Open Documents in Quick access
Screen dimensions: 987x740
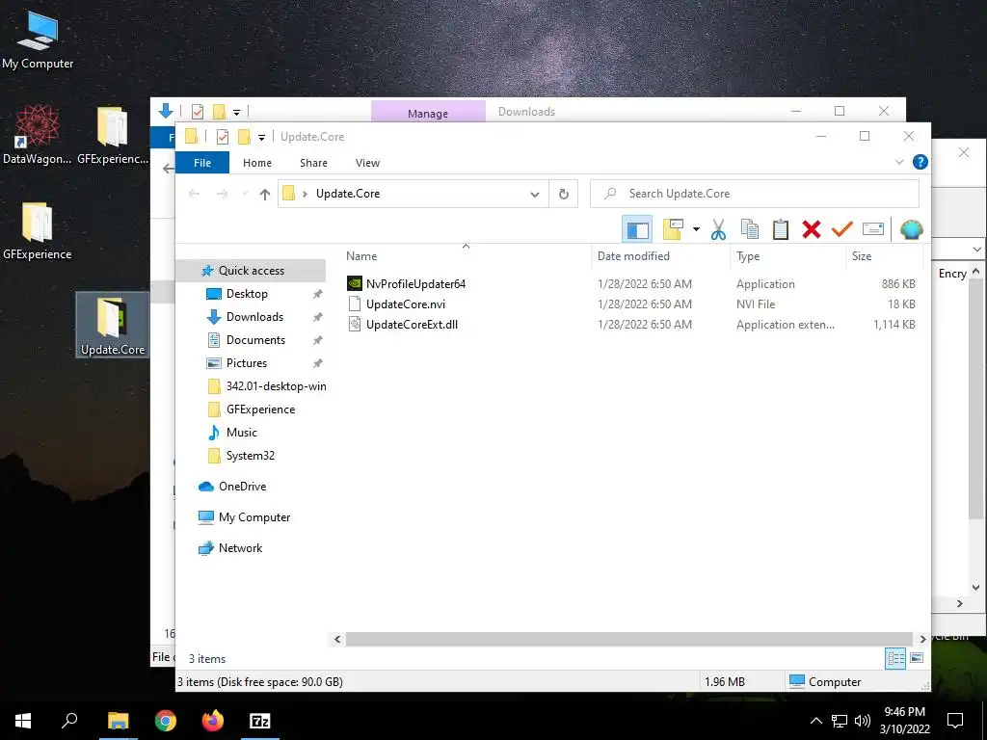pyautogui.click(x=255, y=340)
